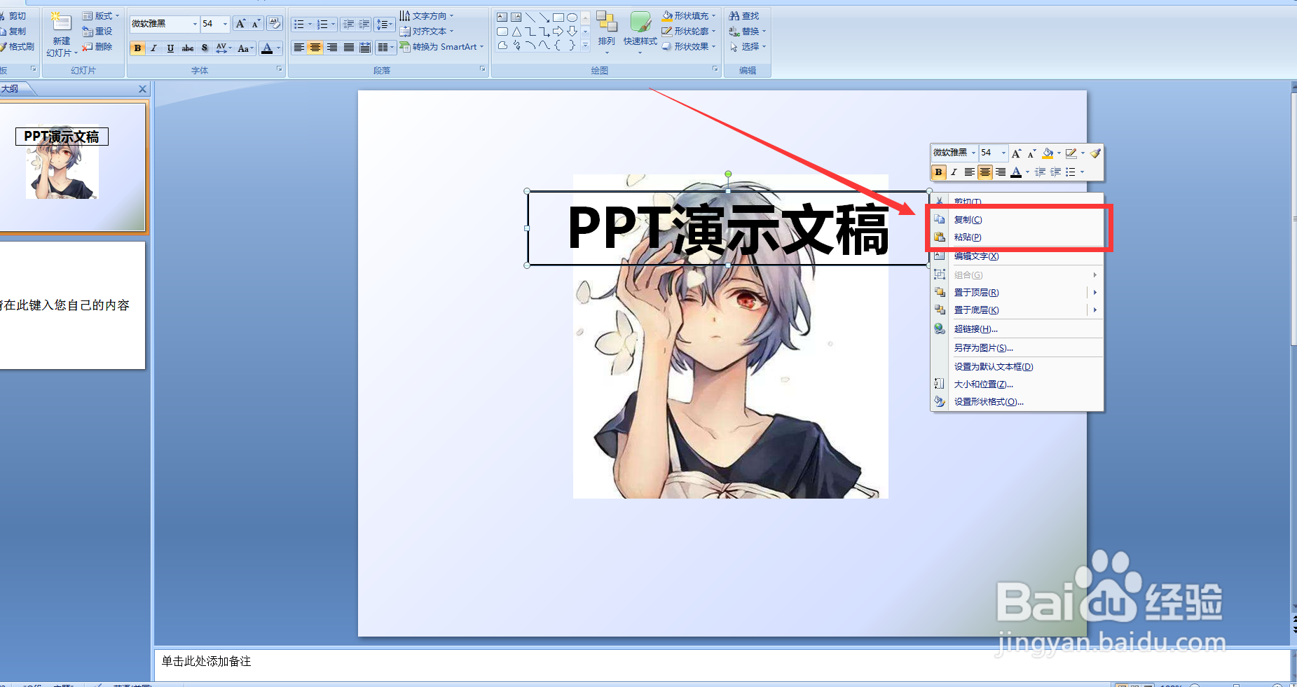Open the Text Direction (文字方向) dropdown
The width and height of the screenshot is (1297, 687).
pyautogui.click(x=427, y=15)
